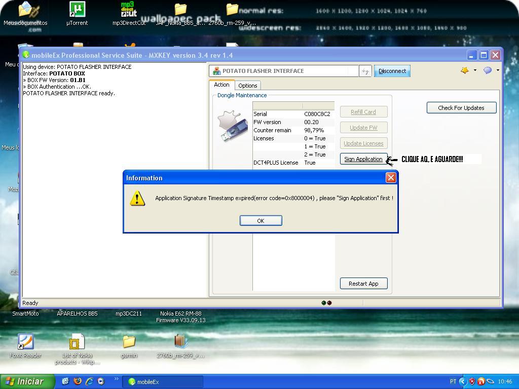519x389 pixels.
Task: Click the yellow star favorites icon
Action: click(x=464, y=70)
